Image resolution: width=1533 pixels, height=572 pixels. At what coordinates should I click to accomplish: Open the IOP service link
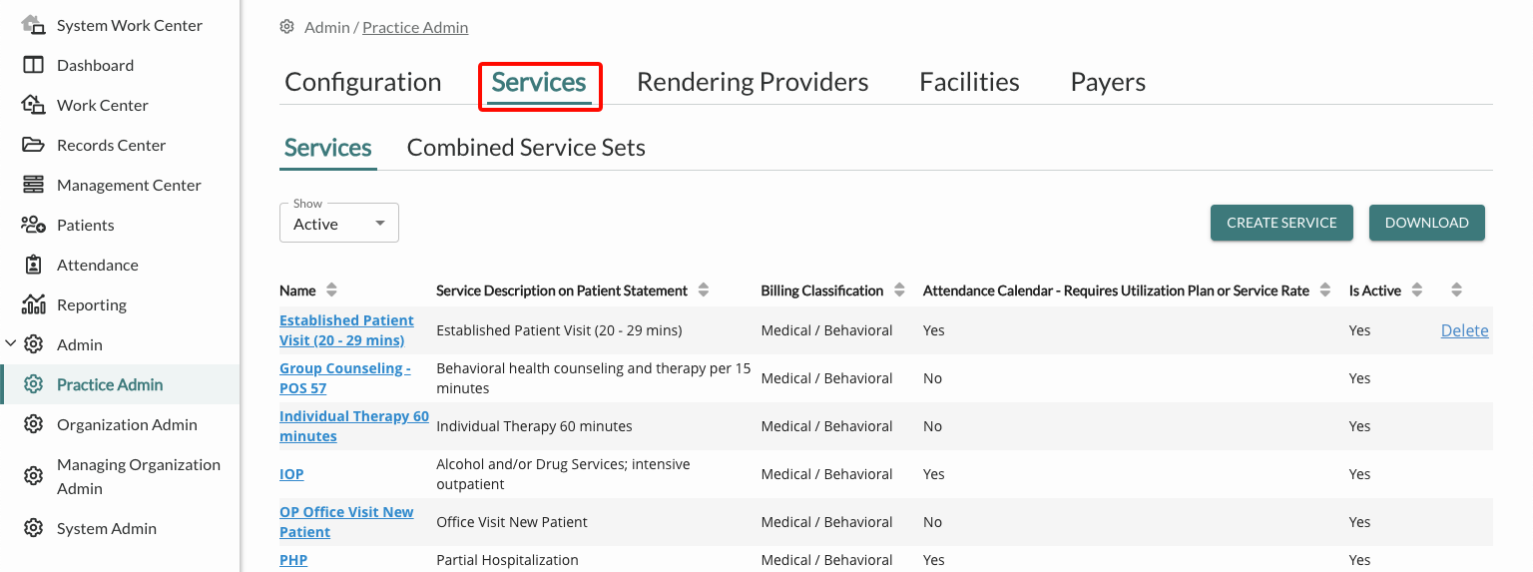point(291,474)
